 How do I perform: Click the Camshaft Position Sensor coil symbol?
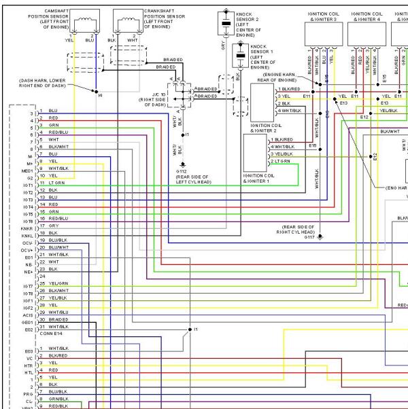[84, 21]
